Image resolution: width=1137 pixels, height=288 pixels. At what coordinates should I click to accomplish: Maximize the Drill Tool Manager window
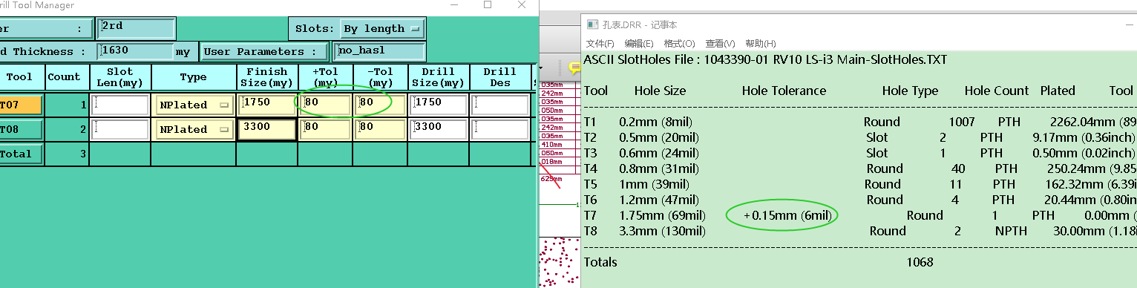[x=488, y=5]
